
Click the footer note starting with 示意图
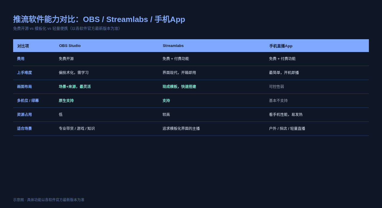point(49,200)
